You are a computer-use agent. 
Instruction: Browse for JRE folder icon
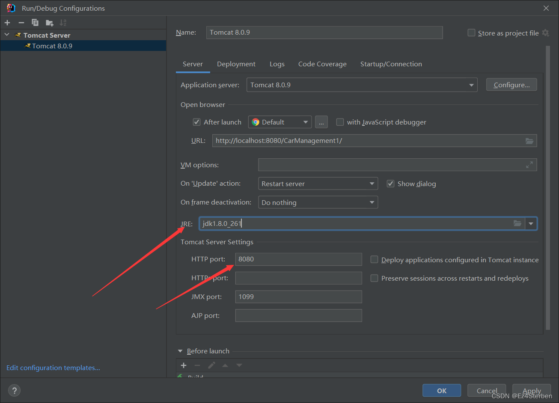pyautogui.click(x=517, y=223)
